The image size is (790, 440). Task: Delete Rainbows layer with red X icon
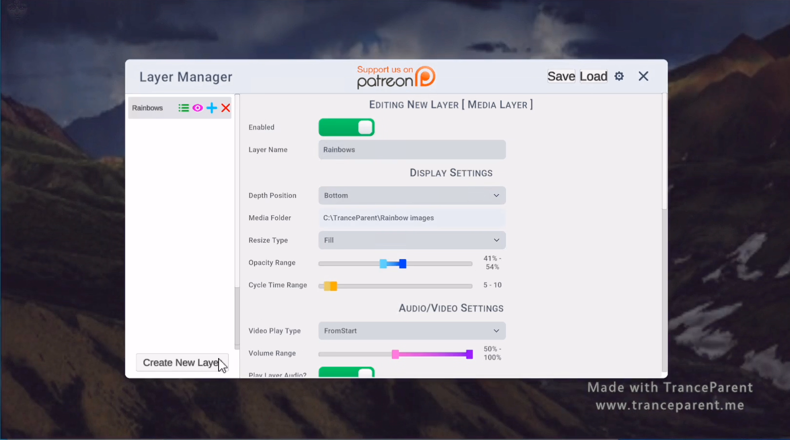pos(225,108)
